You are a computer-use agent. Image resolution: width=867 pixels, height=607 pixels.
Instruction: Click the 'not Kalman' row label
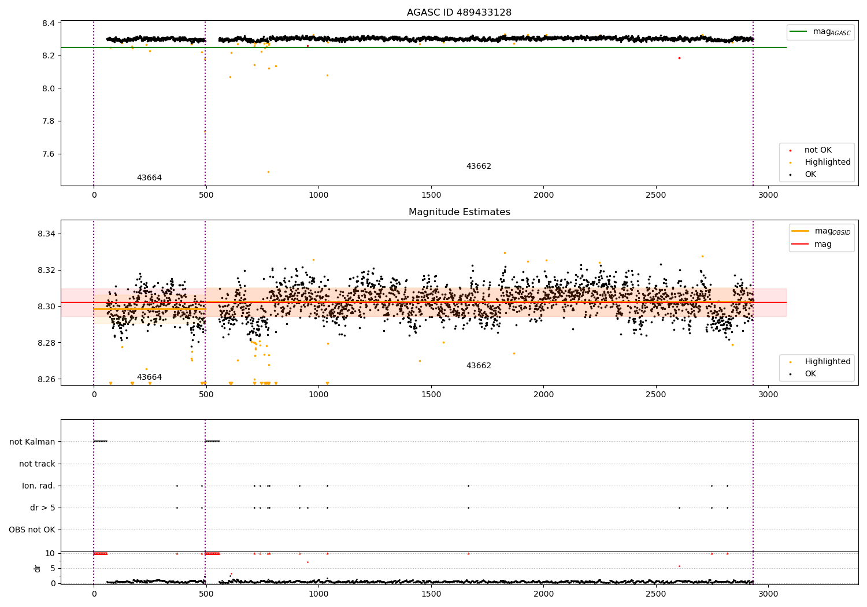click(32, 442)
